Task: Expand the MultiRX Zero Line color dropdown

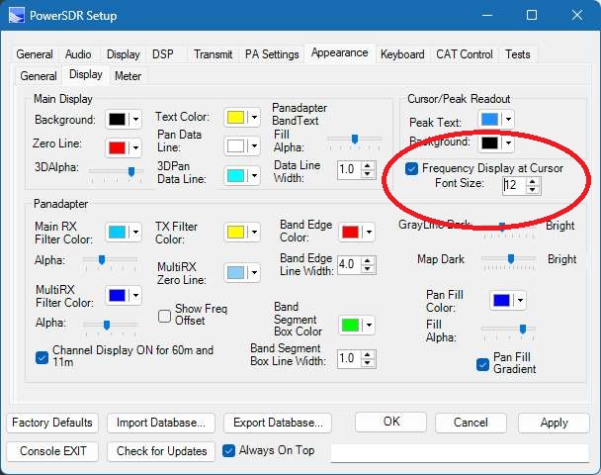Action: [x=254, y=273]
